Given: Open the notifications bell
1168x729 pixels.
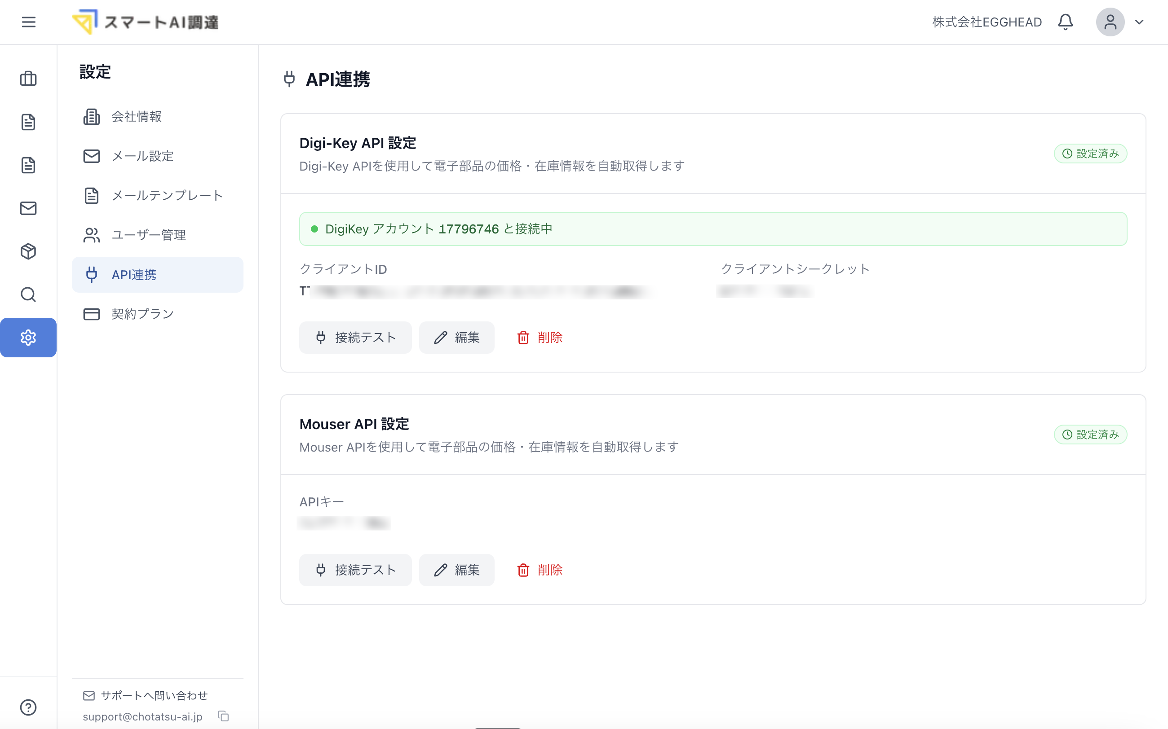Looking at the screenshot, I should pyautogui.click(x=1065, y=22).
